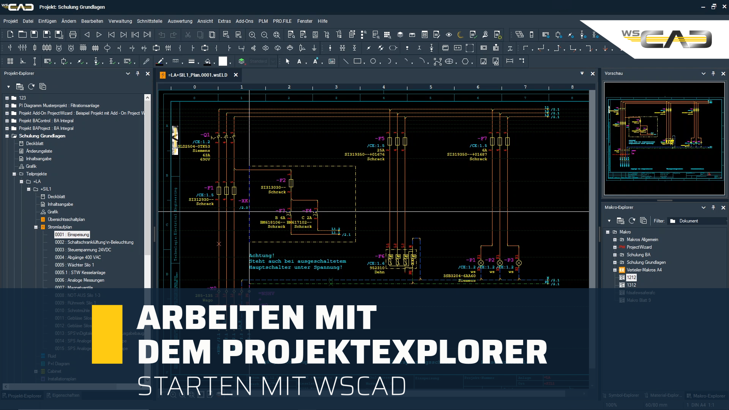The width and height of the screenshot is (729, 410).
Task: Select the Text tool with letter A
Action: 300,61
